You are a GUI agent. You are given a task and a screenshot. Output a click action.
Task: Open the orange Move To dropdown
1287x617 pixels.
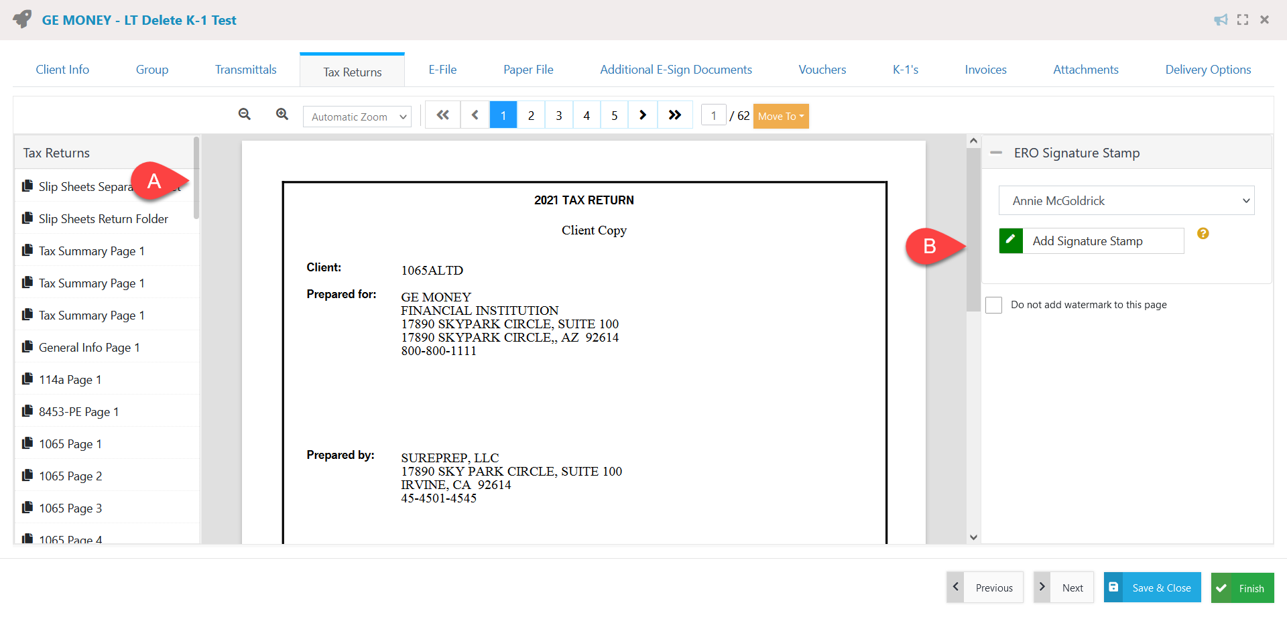pyautogui.click(x=781, y=116)
